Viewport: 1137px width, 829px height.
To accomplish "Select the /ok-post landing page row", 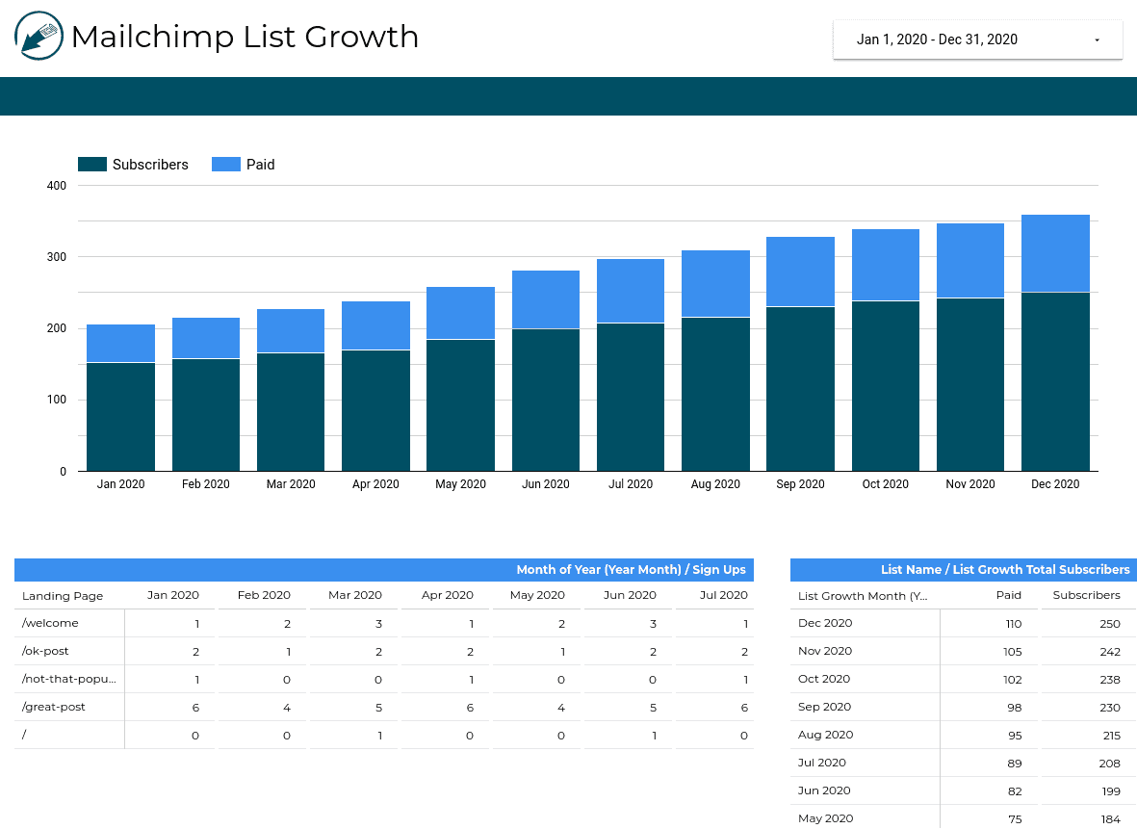I will pyautogui.click(x=384, y=651).
